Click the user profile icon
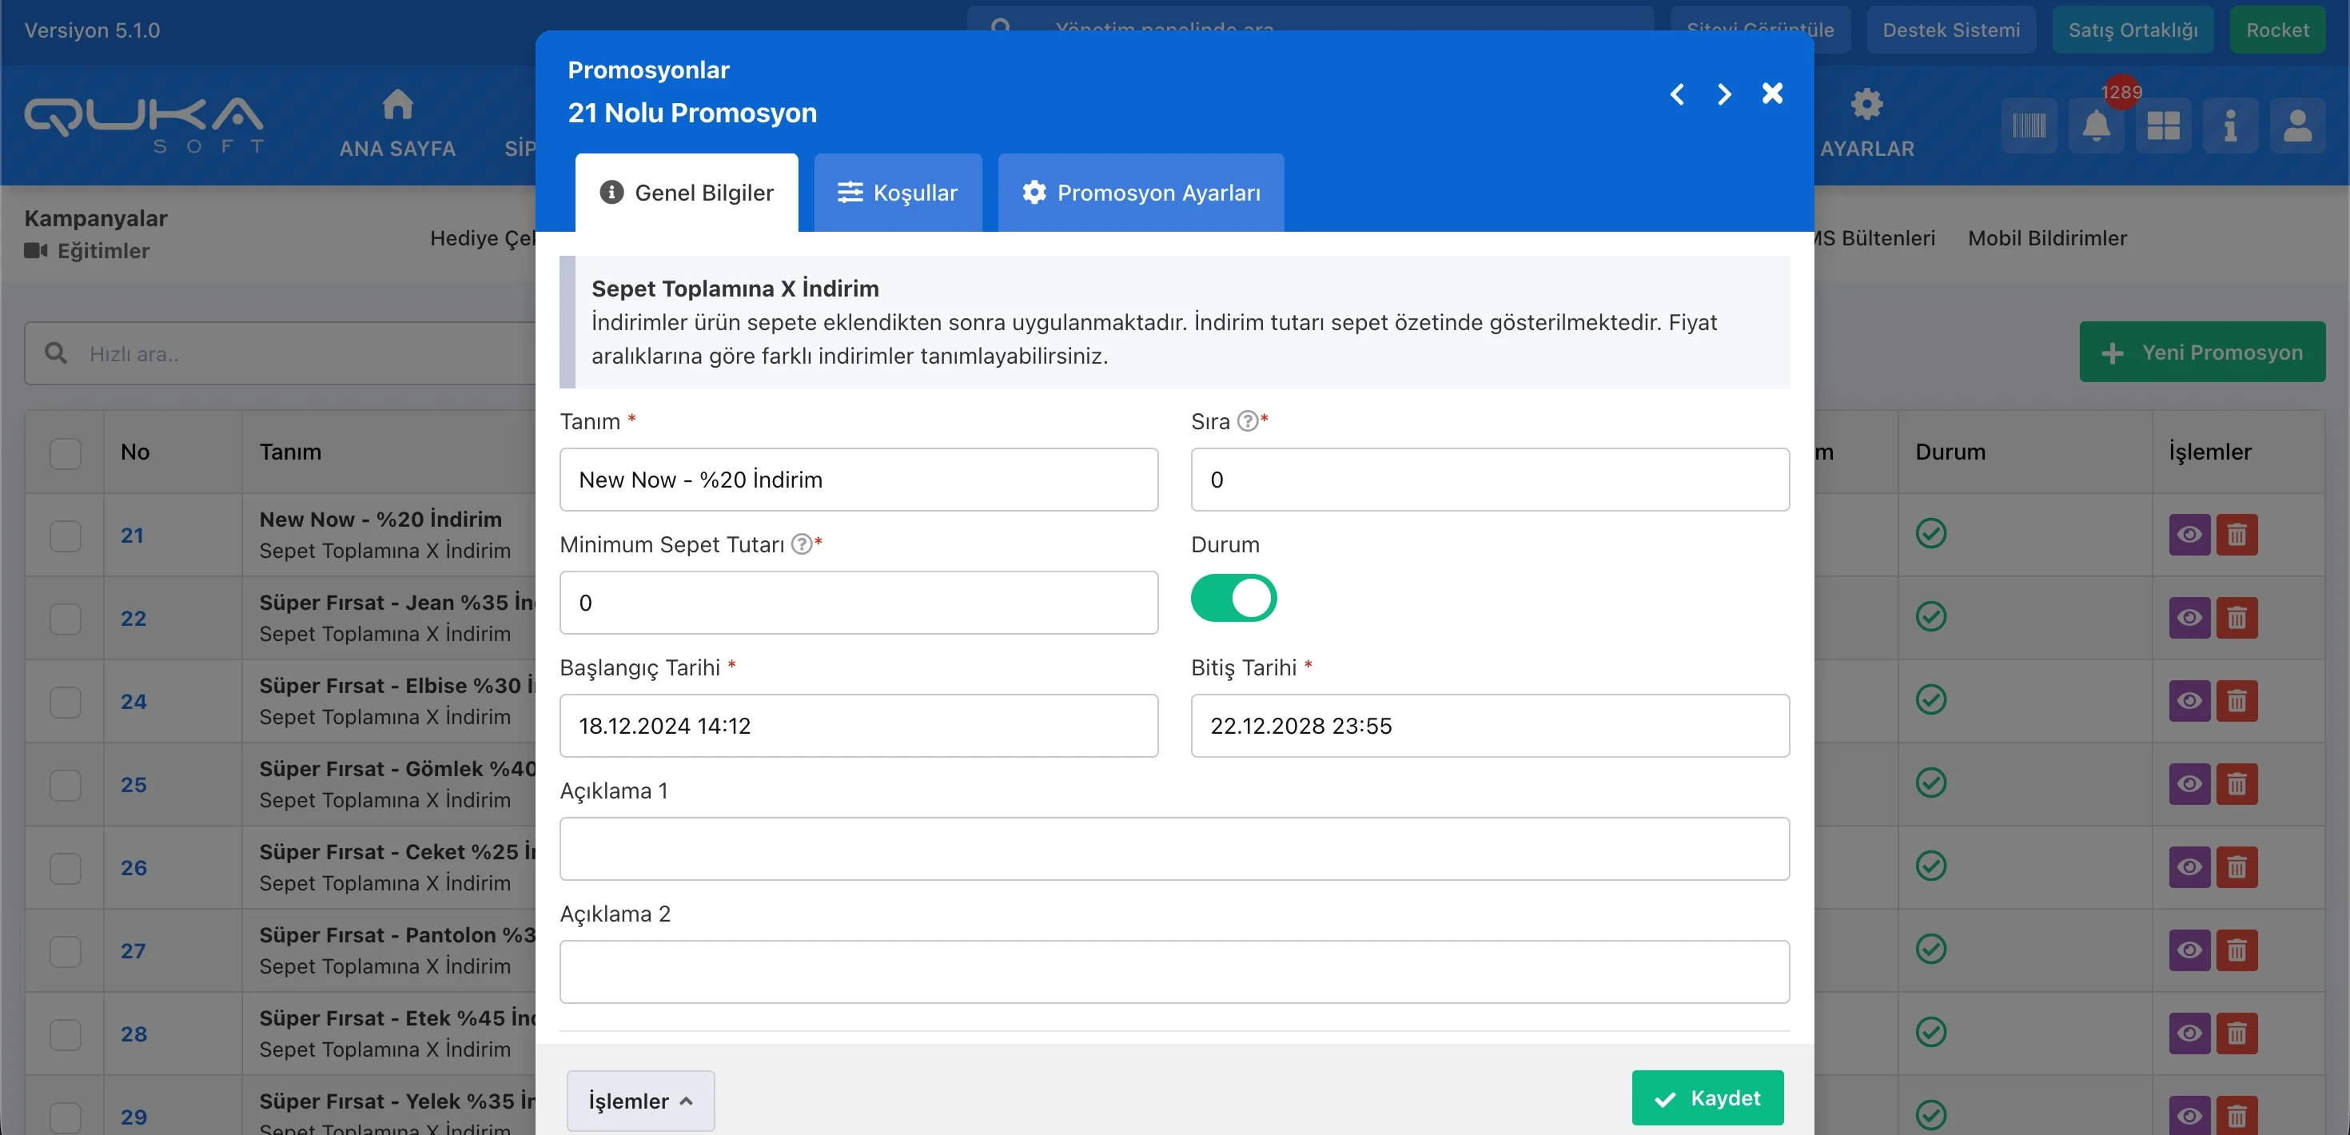2350x1135 pixels. point(2297,125)
